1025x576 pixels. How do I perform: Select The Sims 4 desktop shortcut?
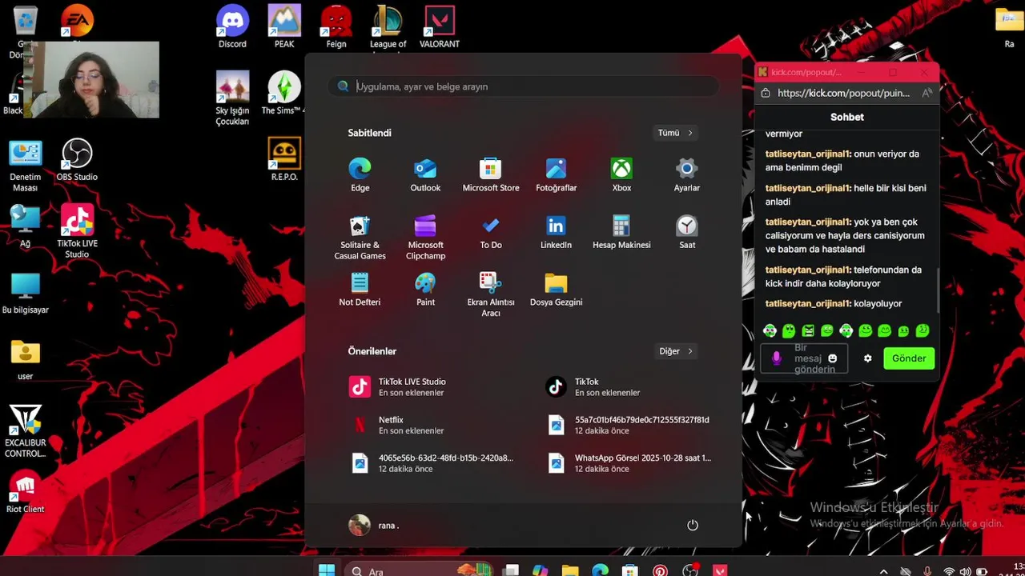click(x=284, y=93)
